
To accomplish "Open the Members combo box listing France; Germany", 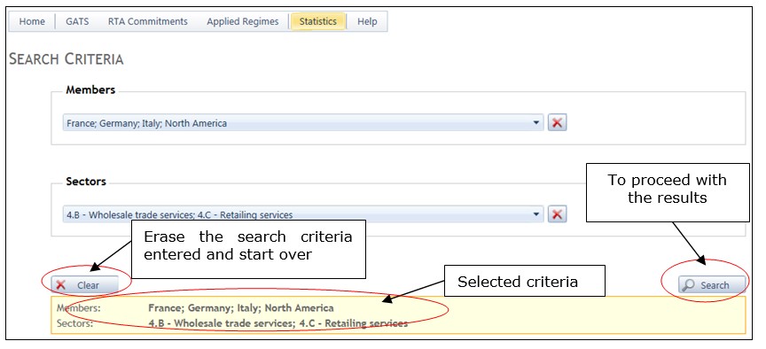I will [303, 123].
